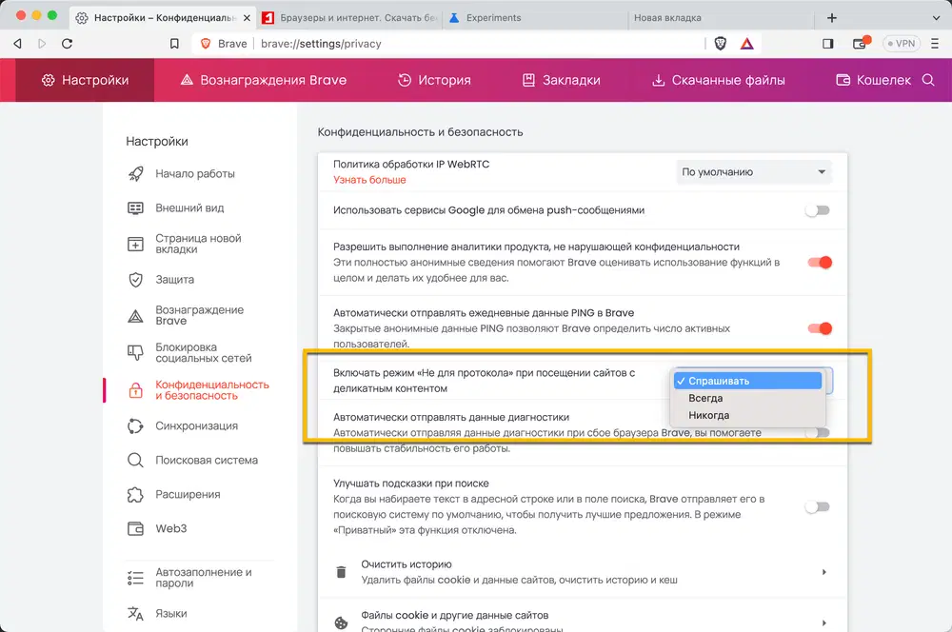This screenshot has height=632, width=952.
Task: Disable product analytics toggle
Action: tap(819, 263)
